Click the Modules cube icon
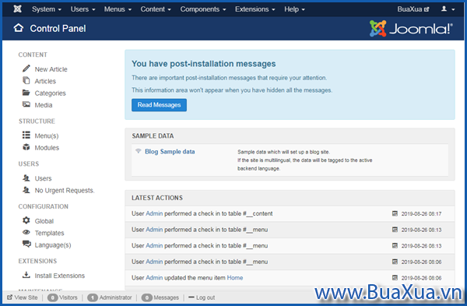467x306 pixels. point(26,147)
